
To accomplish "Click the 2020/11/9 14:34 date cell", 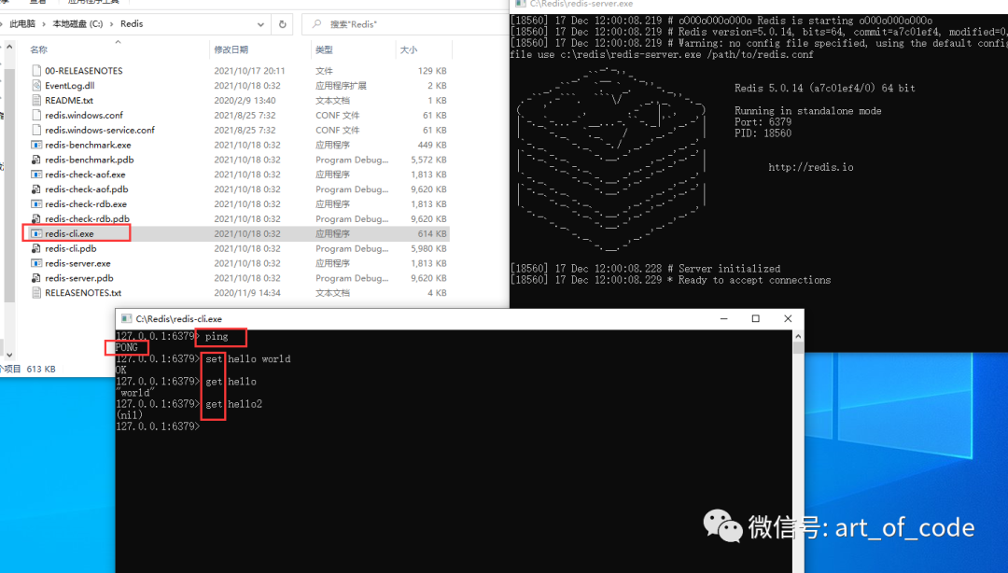I will pos(247,293).
